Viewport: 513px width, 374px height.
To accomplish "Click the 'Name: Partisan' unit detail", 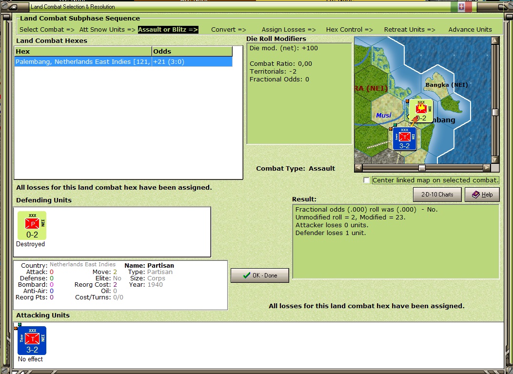I will [x=149, y=265].
